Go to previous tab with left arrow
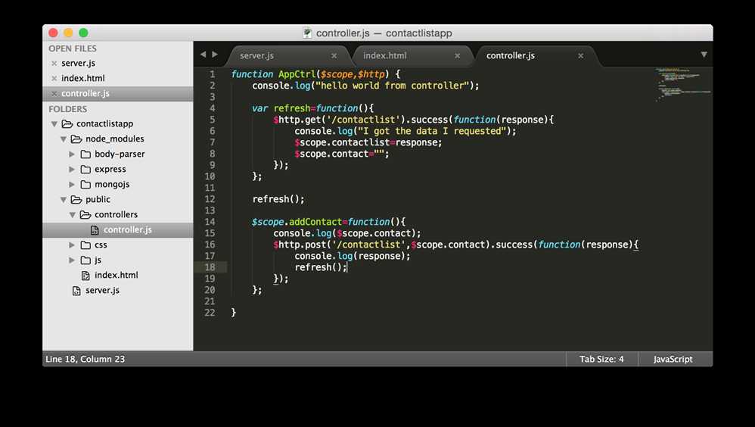The width and height of the screenshot is (755, 427). coord(203,55)
